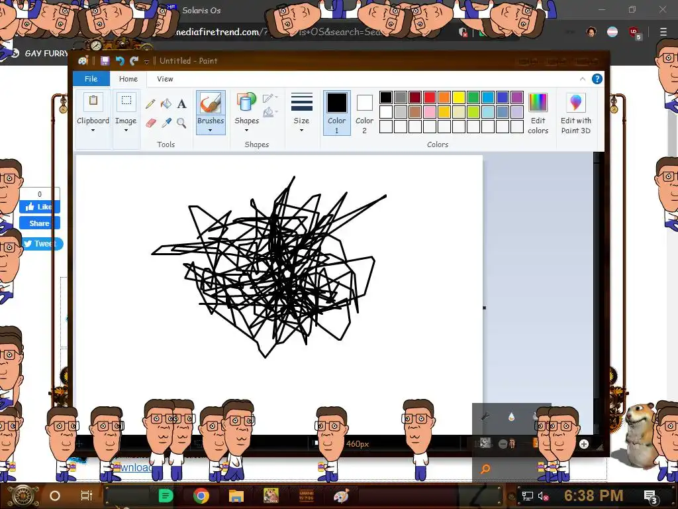678x509 pixels.
Task: Open the Brushes dropdown arrow
Action: [211, 131]
